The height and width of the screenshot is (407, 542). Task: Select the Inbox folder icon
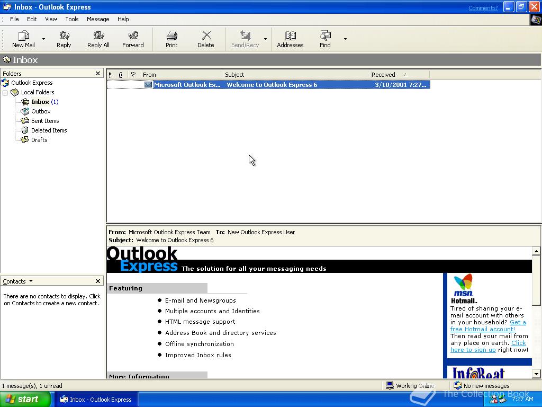(25, 102)
